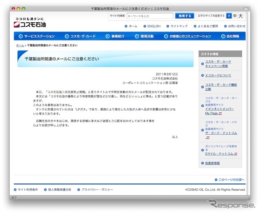Select small font size button 小
The width and height of the screenshot is (260, 213).
coord(229,16)
